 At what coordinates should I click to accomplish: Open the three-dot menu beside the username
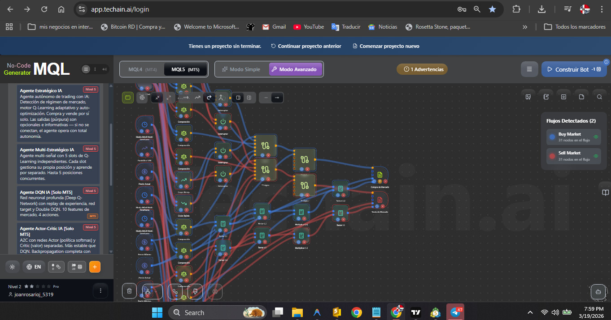click(100, 291)
